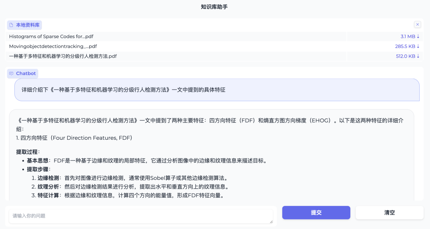Dismiss the file panel with the × icon
This screenshot has height=229, width=430.
tap(417, 24)
